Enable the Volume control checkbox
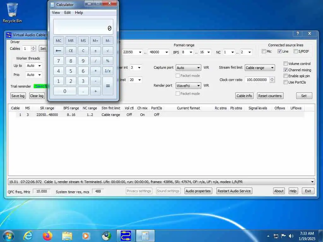 285,64
